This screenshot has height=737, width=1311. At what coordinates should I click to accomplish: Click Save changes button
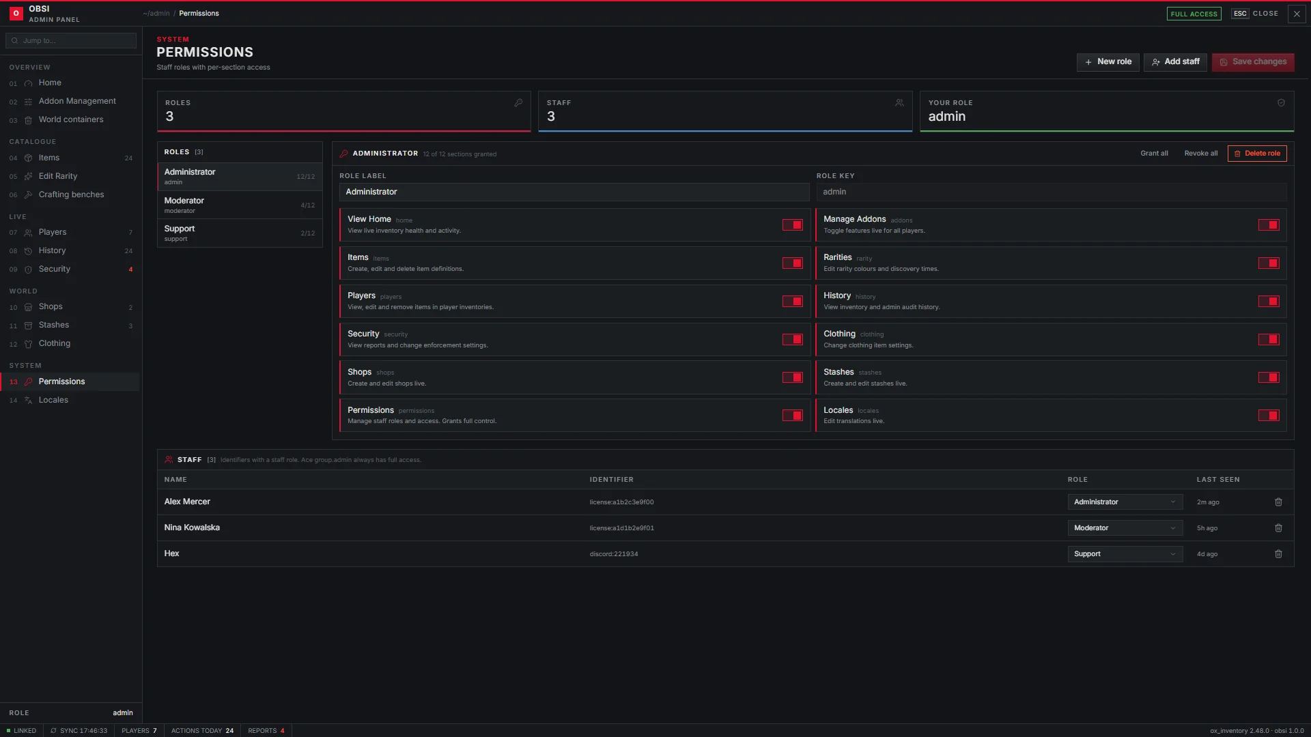1253,62
